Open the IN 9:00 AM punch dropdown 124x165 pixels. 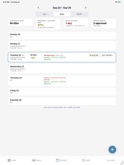coord(94,55)
